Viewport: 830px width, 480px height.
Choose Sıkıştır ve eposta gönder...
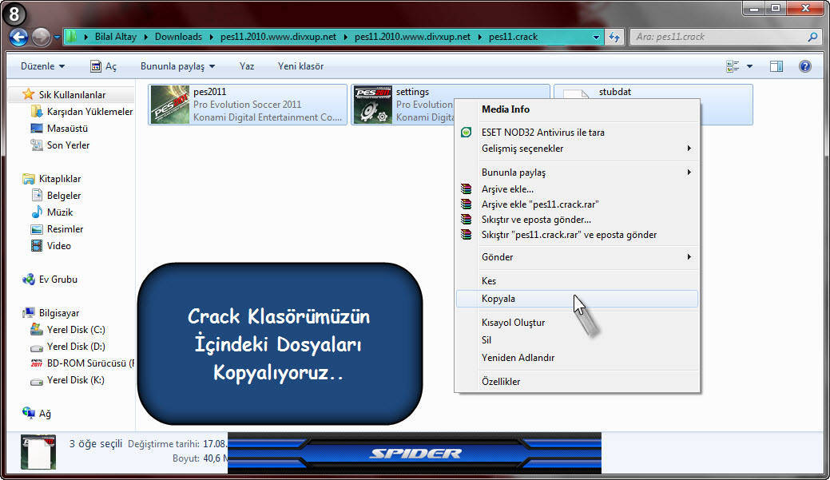(577, 220)
